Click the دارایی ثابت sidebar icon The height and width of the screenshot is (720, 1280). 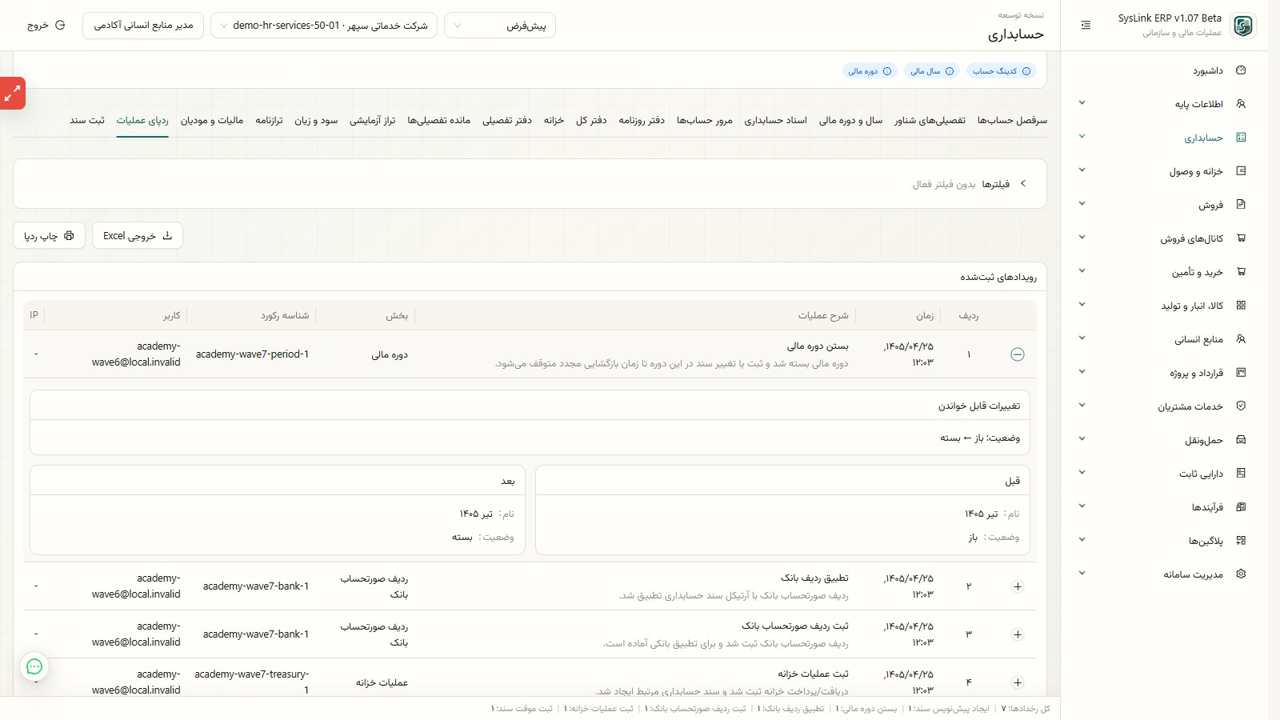pos(1241,474)
